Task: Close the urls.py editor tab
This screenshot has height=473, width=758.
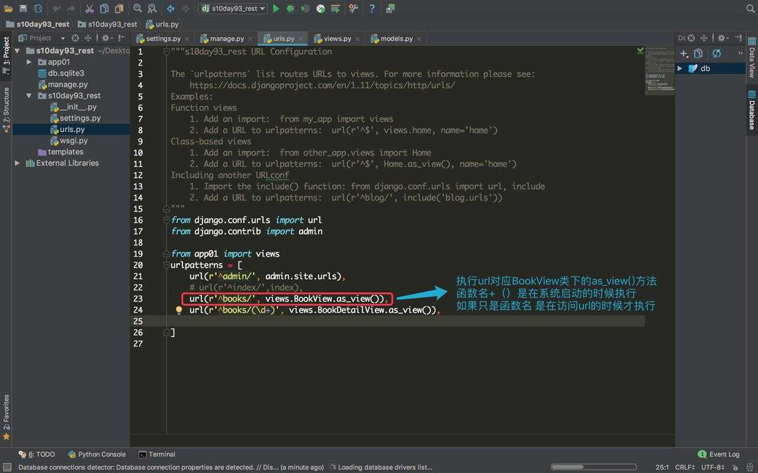Action: pyautogui.click(x=301, y=38)
